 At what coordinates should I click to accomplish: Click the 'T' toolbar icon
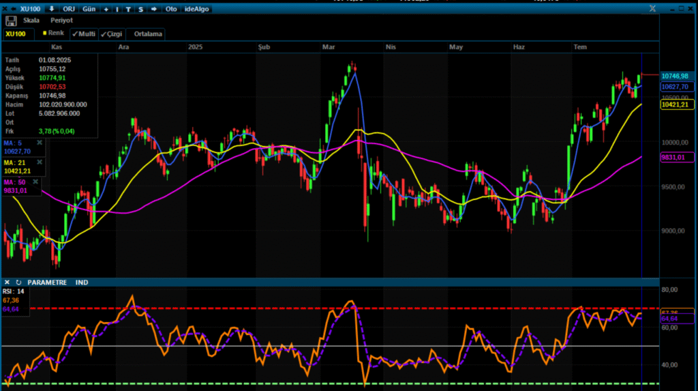(128, 10)
